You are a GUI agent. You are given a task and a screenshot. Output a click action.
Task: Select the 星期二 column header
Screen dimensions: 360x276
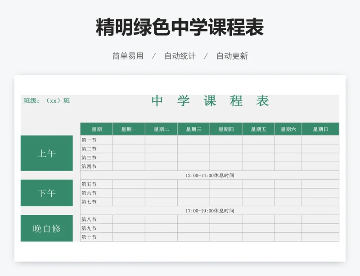click(x=161, y=129)
